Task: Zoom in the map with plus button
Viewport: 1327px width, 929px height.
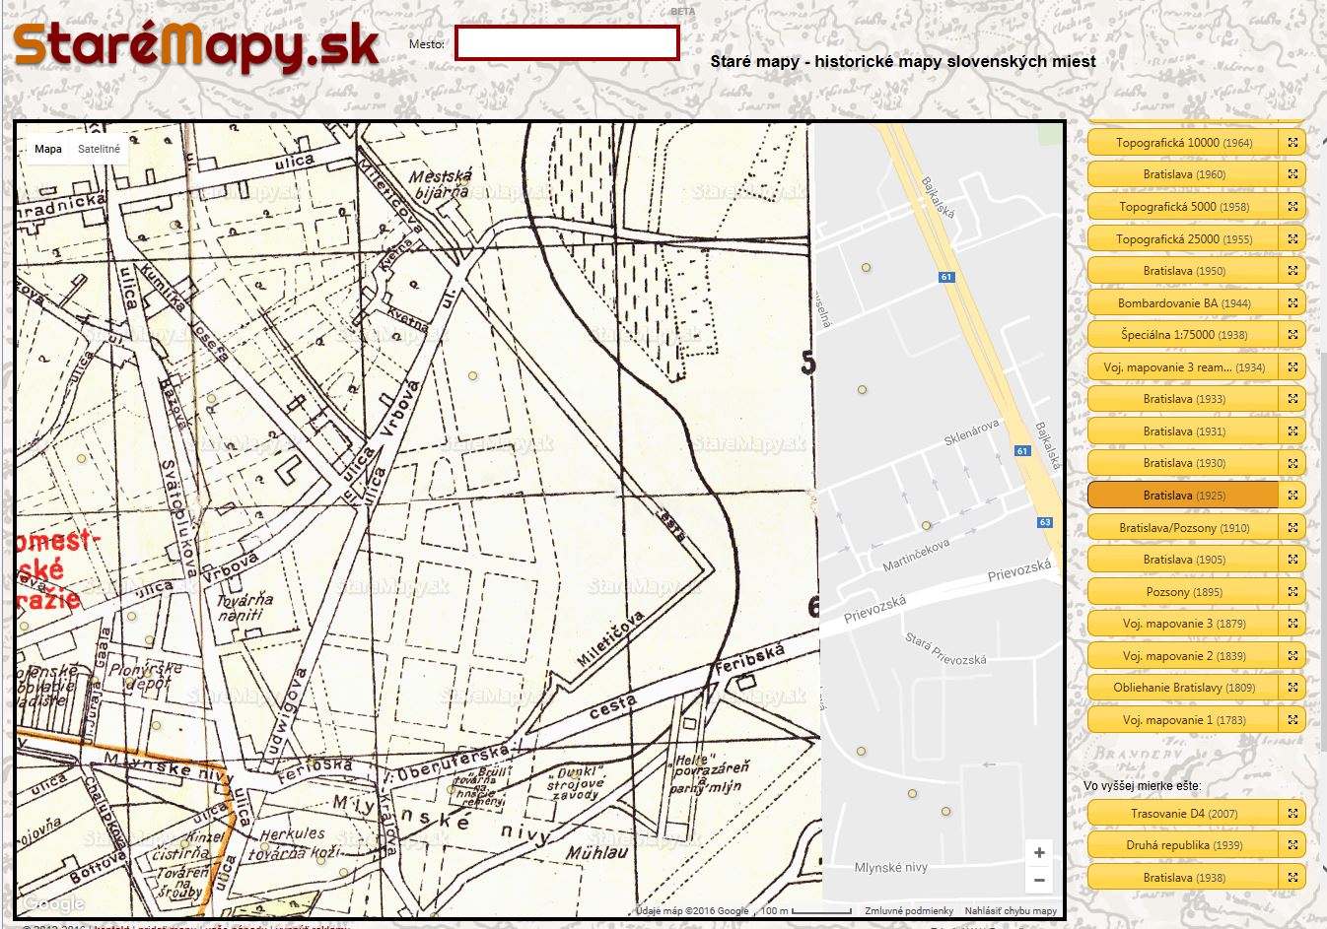Action: (x=1039, y=853)
